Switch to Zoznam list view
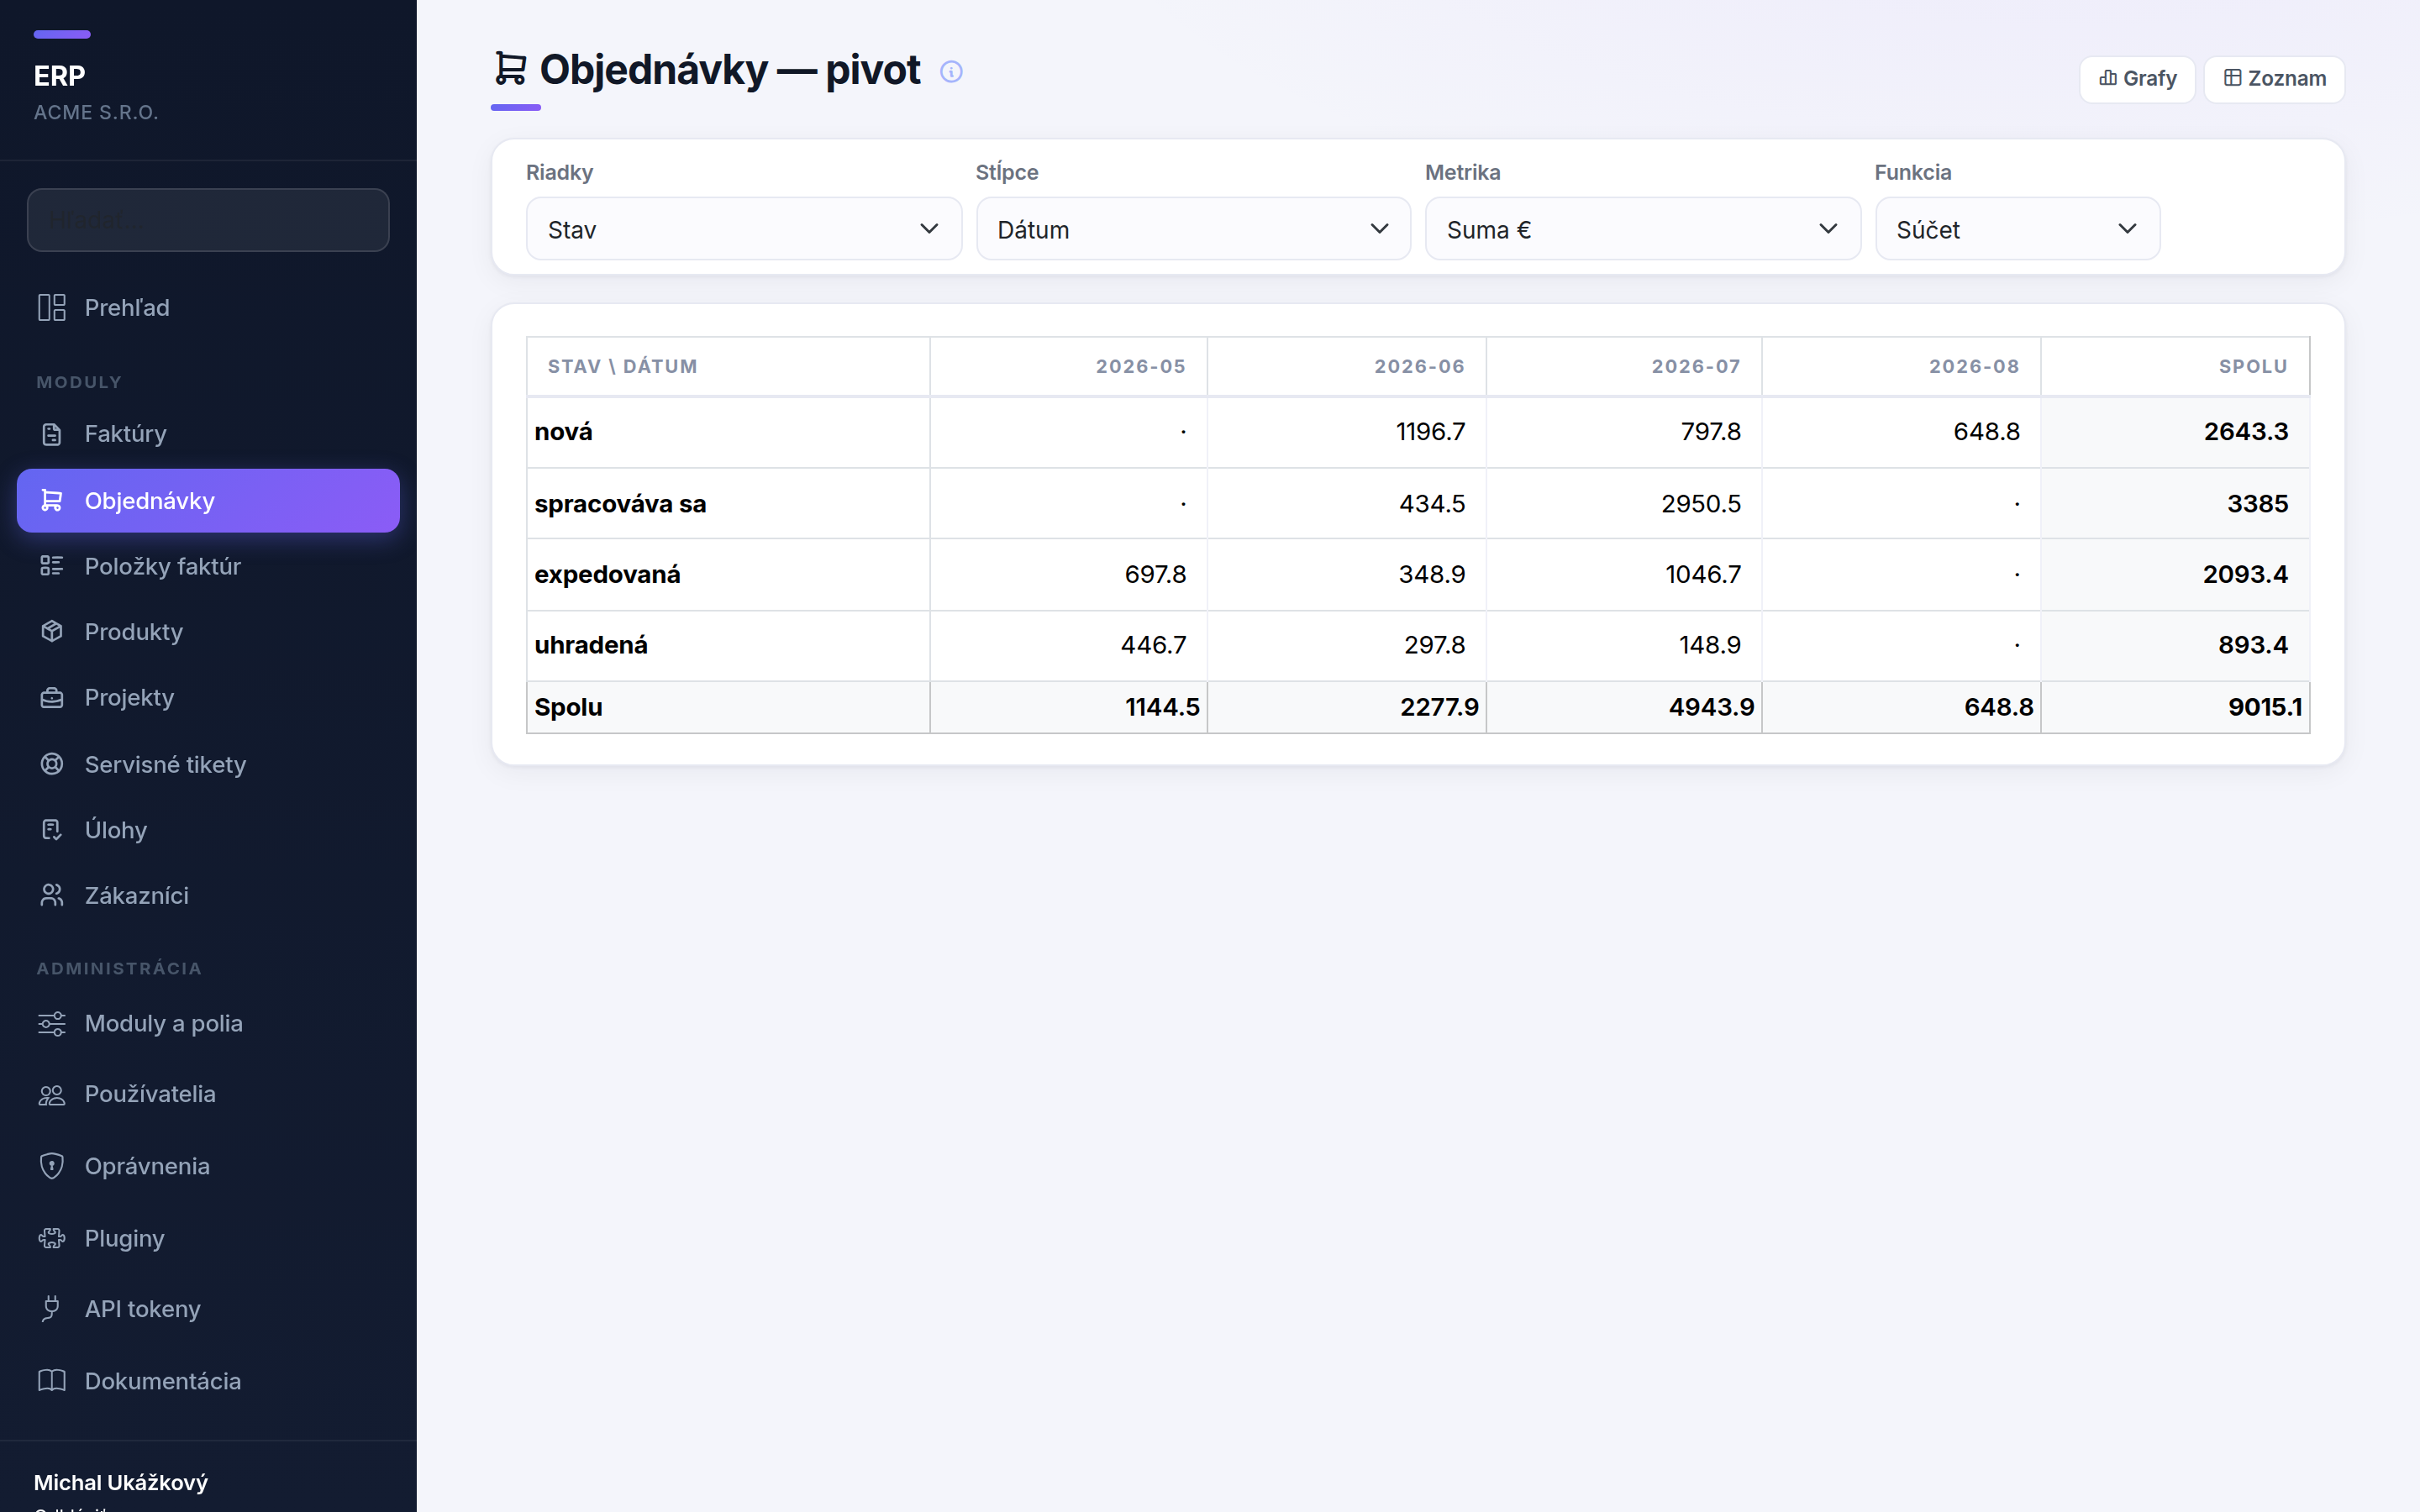Screen dimensions: 2420x1512 pyautogui.click(x=2274, y=78)
